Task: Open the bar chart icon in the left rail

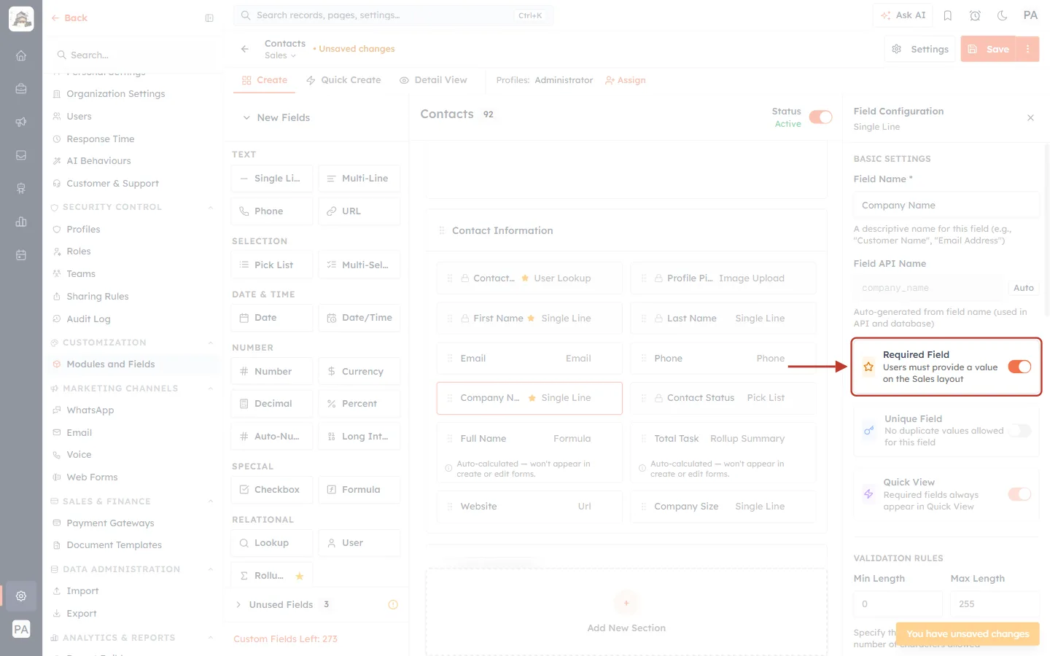Action: point(21,222)
